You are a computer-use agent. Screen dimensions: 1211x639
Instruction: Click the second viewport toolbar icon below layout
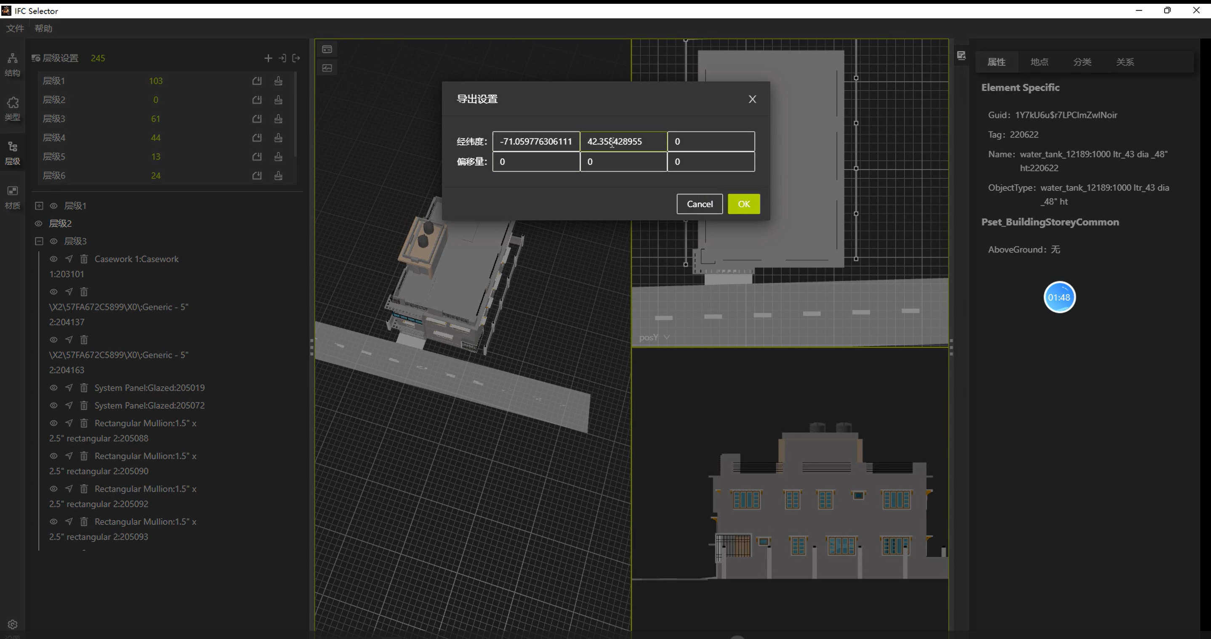[x=327, y=68]
